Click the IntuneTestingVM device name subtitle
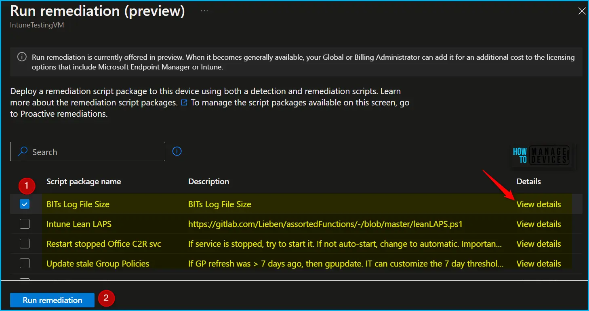This screenshot has width=589, height=311. coord(37,25)
